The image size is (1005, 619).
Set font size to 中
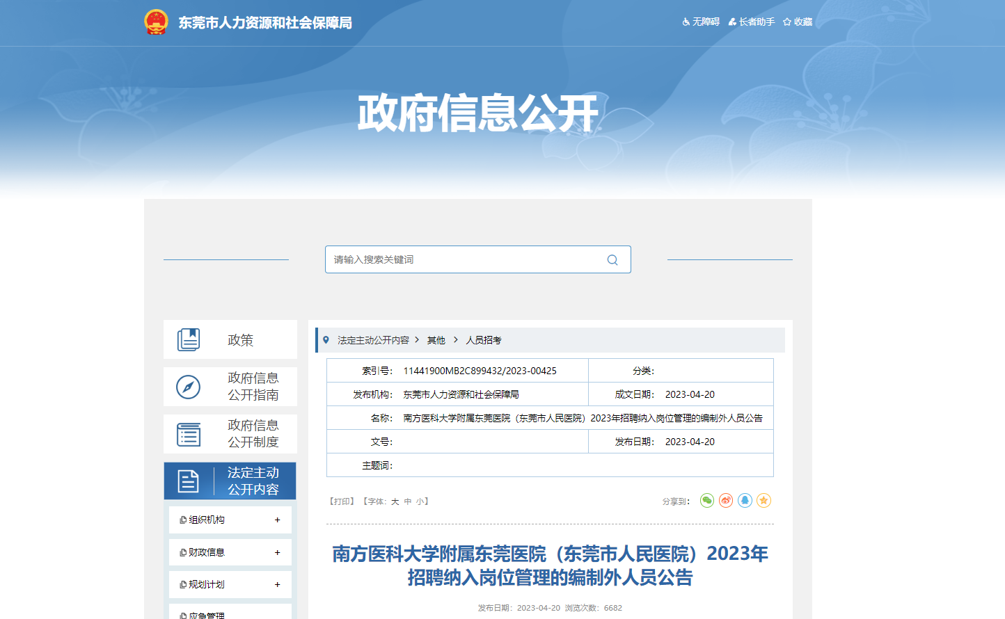pyautogui.click(x=408, y=501)
